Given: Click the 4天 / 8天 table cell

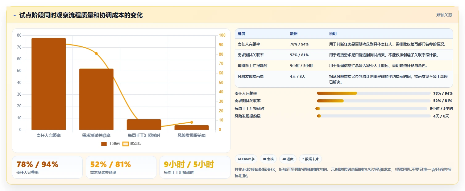Looking at the screenshot, I should (298, 77).
